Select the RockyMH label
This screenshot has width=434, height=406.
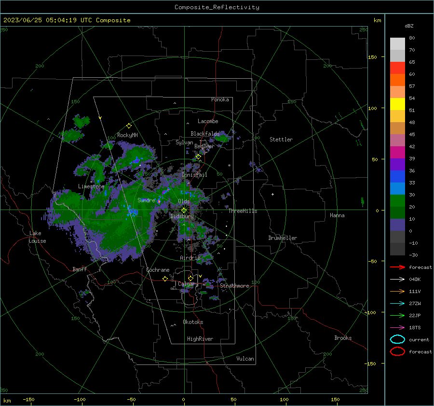pyautogui.click(x=127, y=135)
